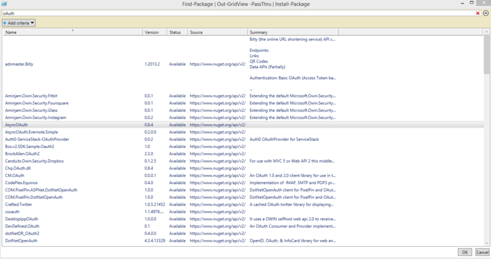Screen dimensions: 491x259
Task: Click 'For use with MVC 5' summary
Action: pos(292,161)
